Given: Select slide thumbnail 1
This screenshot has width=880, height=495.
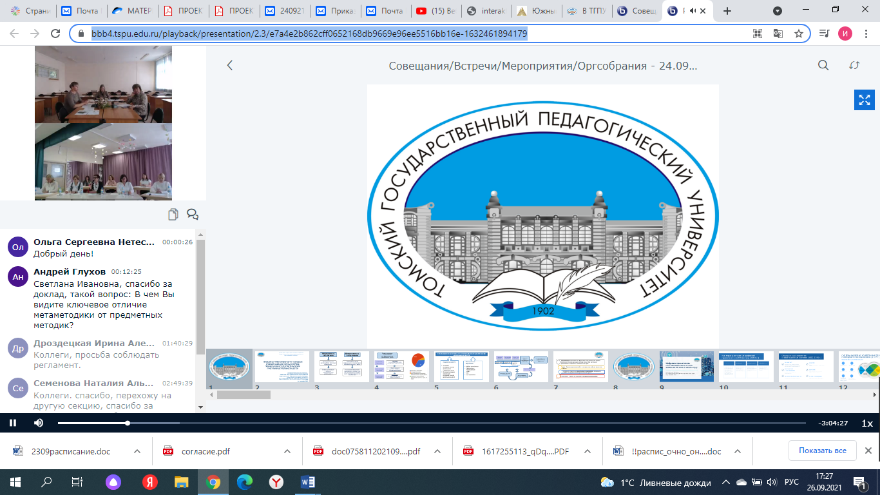Looking at the screenshot, I should [x=230, y=367].
